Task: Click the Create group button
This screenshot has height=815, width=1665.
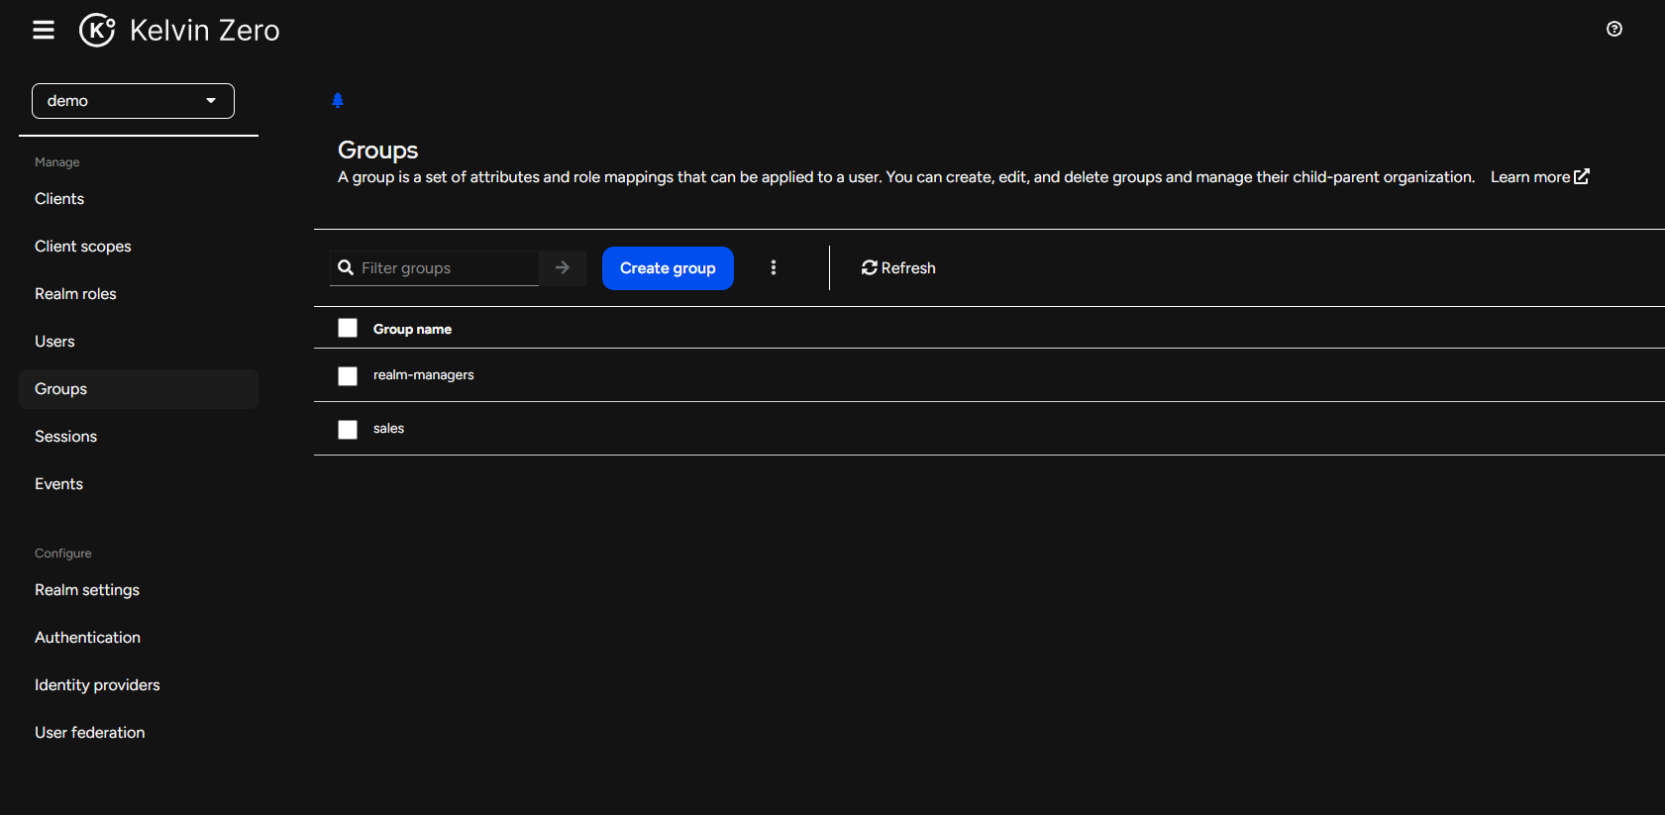Action: (668, 268)
